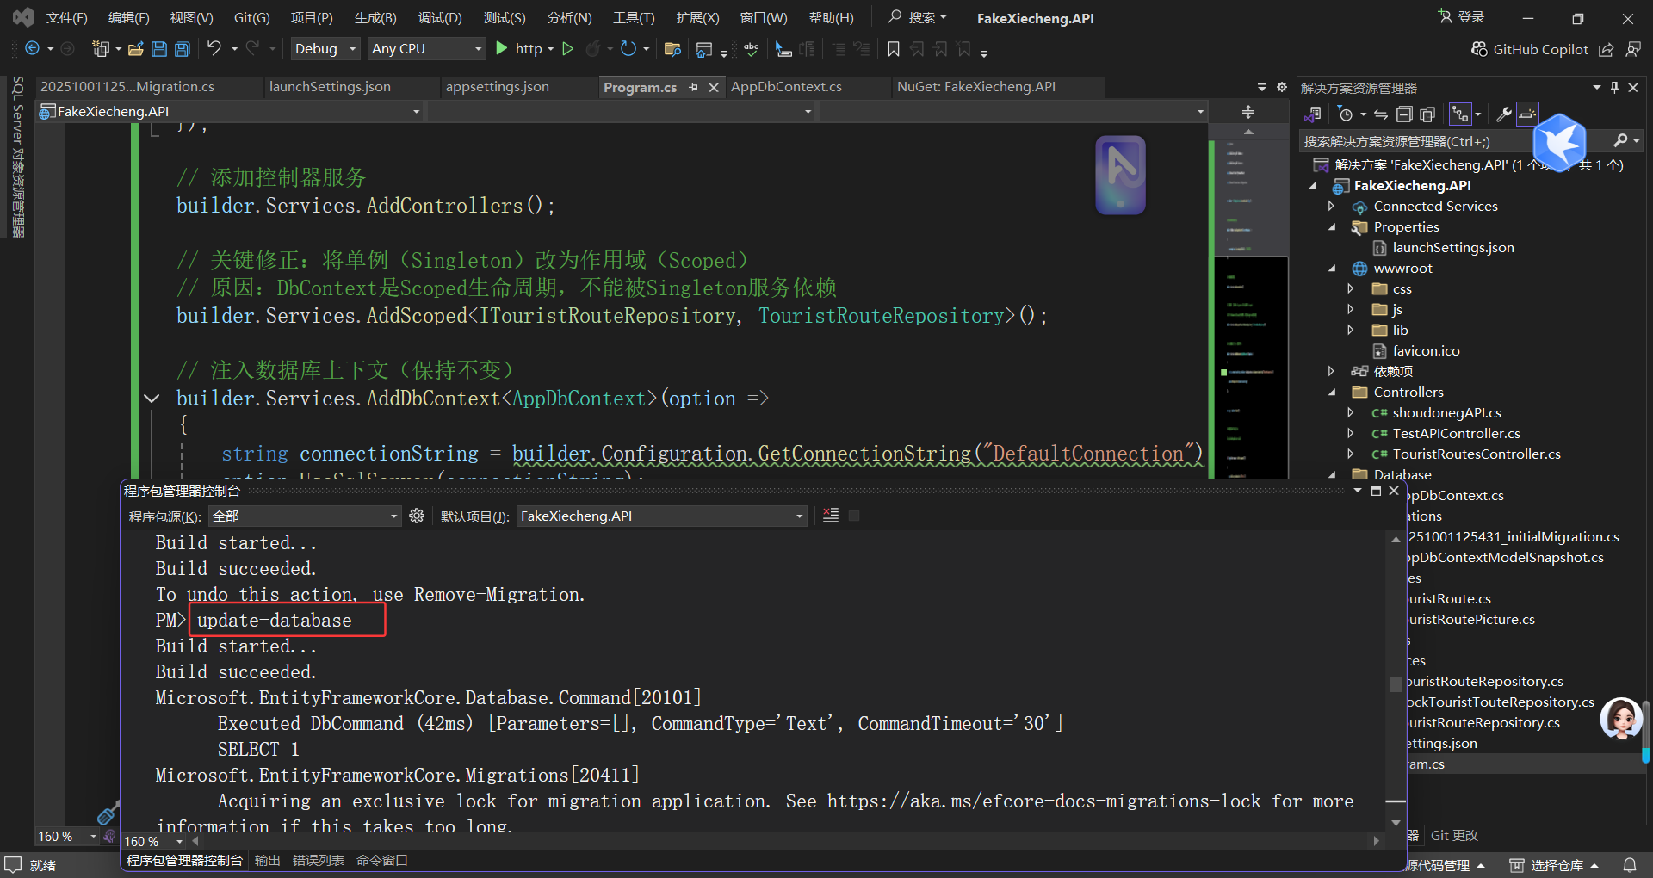Click console vertical scrollbar thumb
The height and width of the screenshot is (878, 1653).
click(x=1396, y=684)
